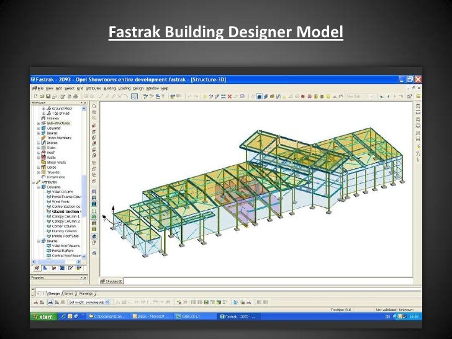Select the Canopy Column 2 attribute

point(66,222)
